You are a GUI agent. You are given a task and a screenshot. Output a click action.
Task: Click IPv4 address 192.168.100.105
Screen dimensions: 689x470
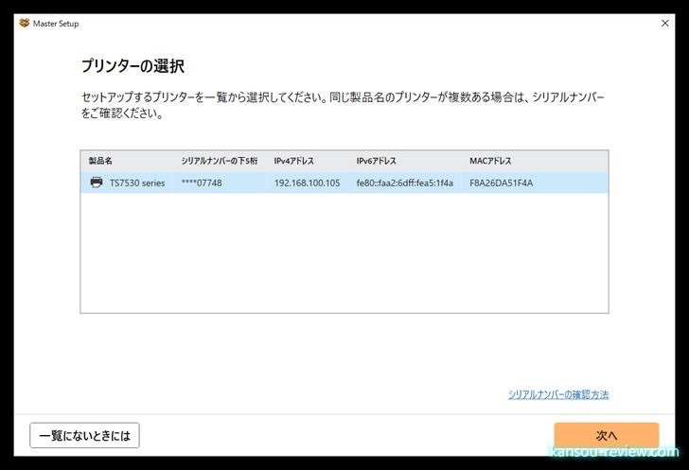tap(308, 183)
